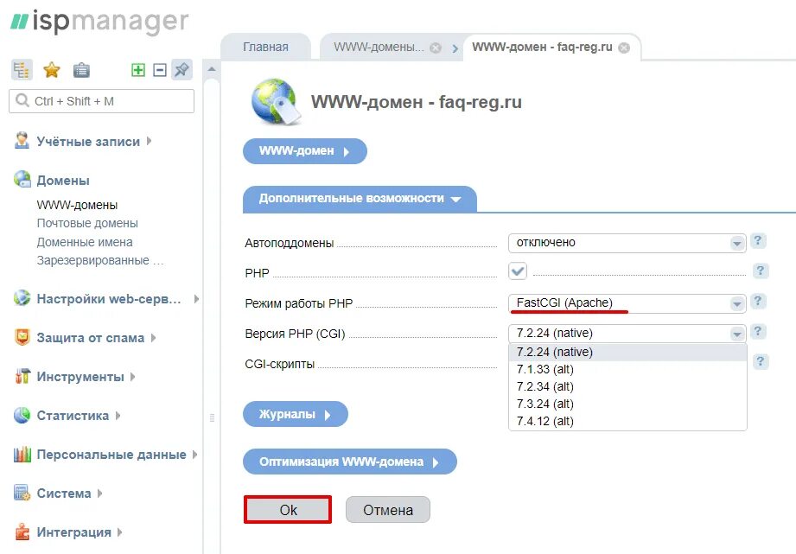Click the Домены globe icon
The height and width of the screenshot is (554, 796).
(22, 179)
